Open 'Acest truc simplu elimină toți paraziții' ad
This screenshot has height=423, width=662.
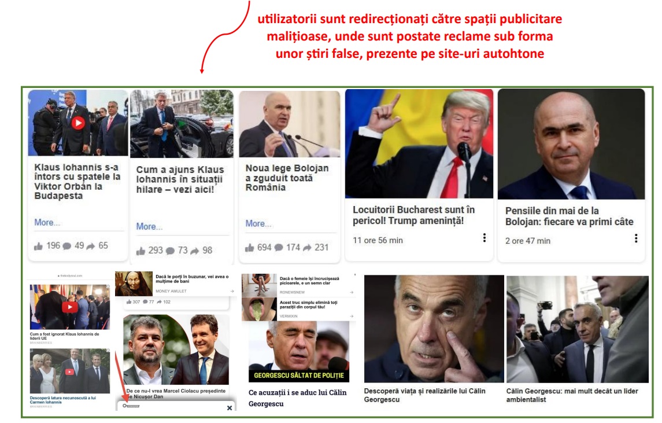coord(308,305)
